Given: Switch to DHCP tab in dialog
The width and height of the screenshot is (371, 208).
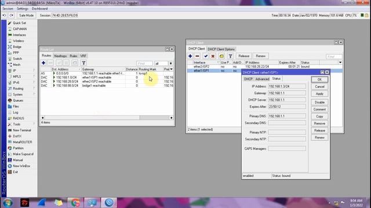Looking at the screenshot, I should pos(248,79).
